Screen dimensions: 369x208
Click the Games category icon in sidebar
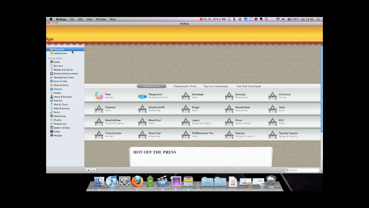point(52,93)
